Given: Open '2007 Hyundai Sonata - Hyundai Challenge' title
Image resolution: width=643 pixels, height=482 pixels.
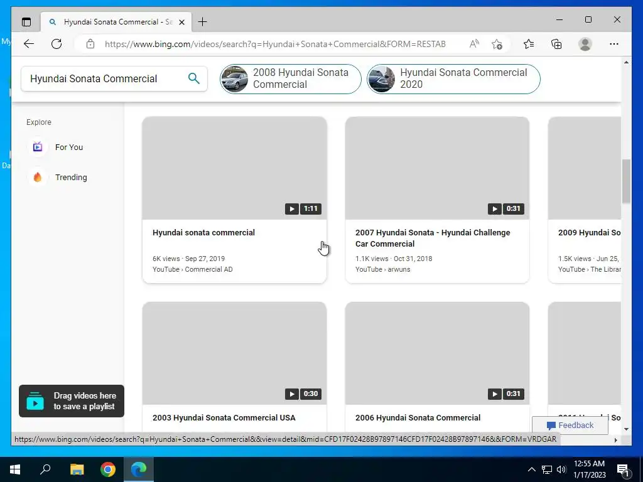Looking at the screenshot, I should click(433, 238).
